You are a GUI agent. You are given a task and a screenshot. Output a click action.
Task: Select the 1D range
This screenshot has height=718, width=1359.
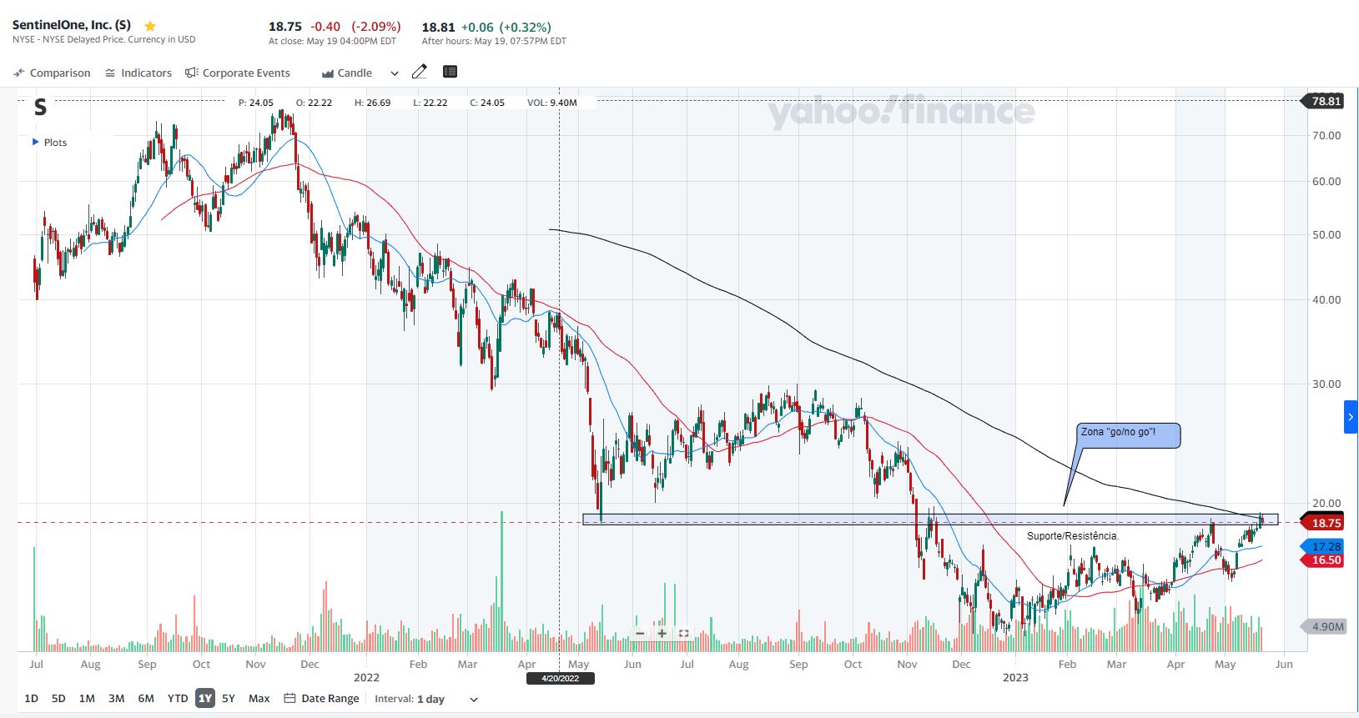31,699
